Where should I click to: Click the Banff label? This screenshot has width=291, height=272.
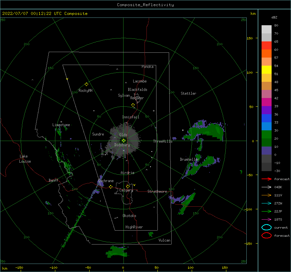point(53,180)
